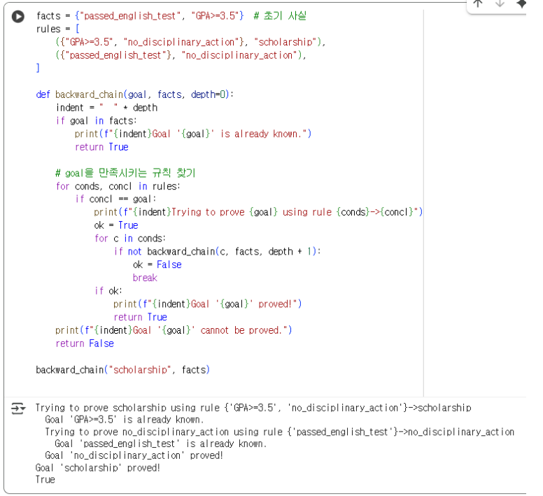Click output line "Goal 'passed_english_test' is already known."
The image size is (543, 496).
160,444
